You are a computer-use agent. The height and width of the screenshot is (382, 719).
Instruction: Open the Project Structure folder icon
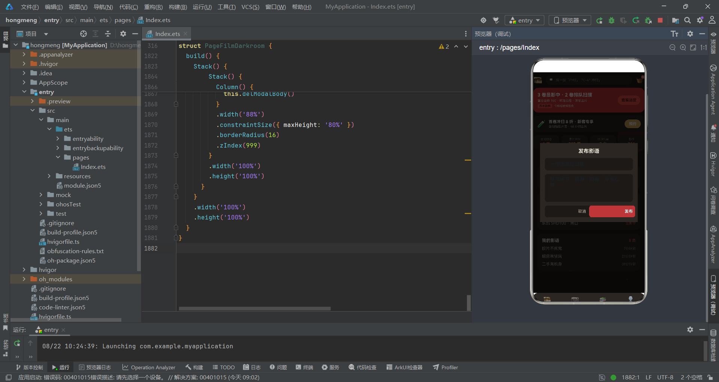pyautogui.click(x=676, y=20)
